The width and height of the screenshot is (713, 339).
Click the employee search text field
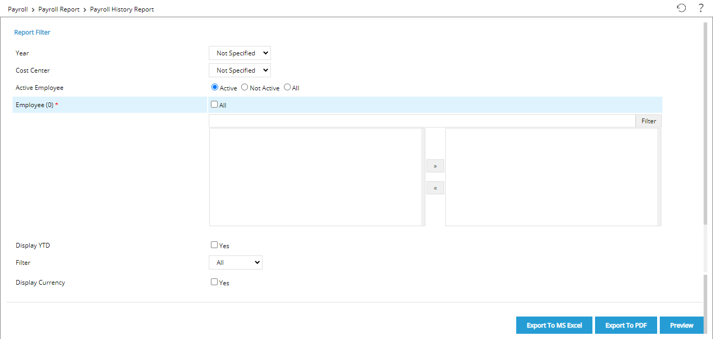tap(422, 121)
